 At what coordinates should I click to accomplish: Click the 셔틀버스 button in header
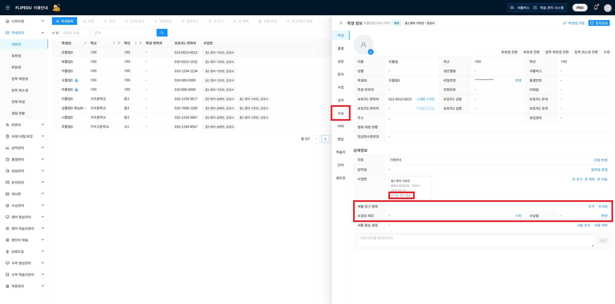[x=520, y=8]
